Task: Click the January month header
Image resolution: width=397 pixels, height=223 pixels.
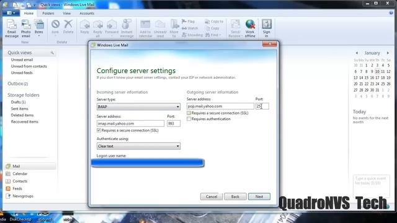Action: point(372,53)
